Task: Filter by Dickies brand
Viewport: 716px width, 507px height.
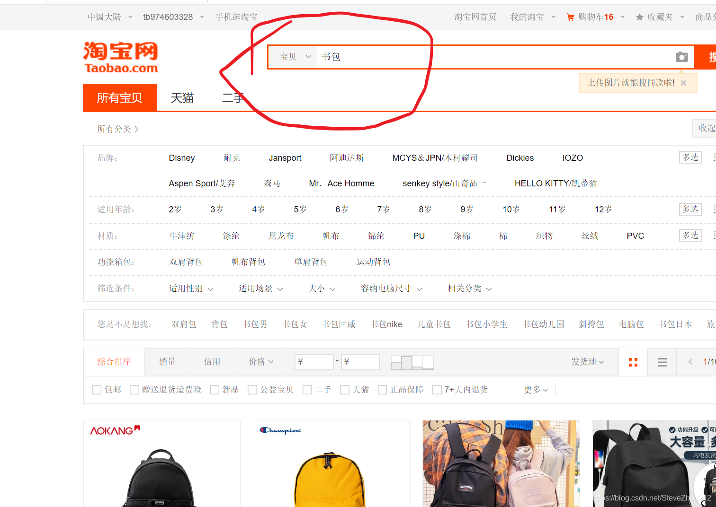Action: [x=520, y=158]
